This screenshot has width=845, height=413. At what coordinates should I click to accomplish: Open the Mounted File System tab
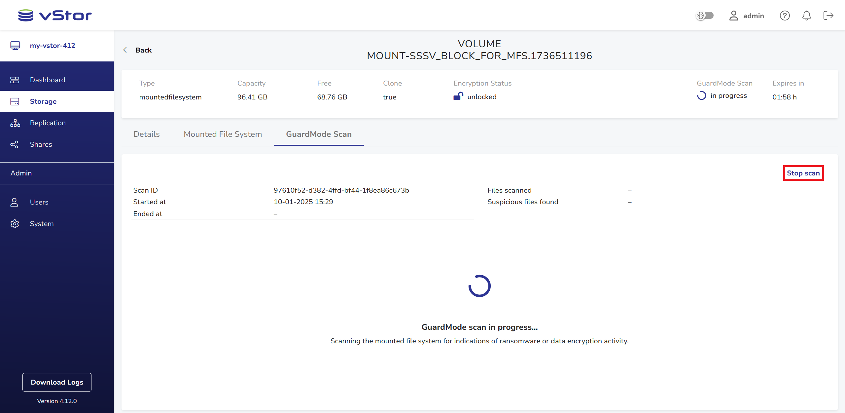[x=223, y=134]
